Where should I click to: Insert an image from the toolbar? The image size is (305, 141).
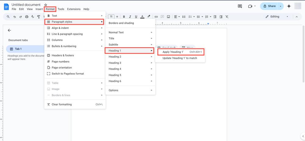169,17
